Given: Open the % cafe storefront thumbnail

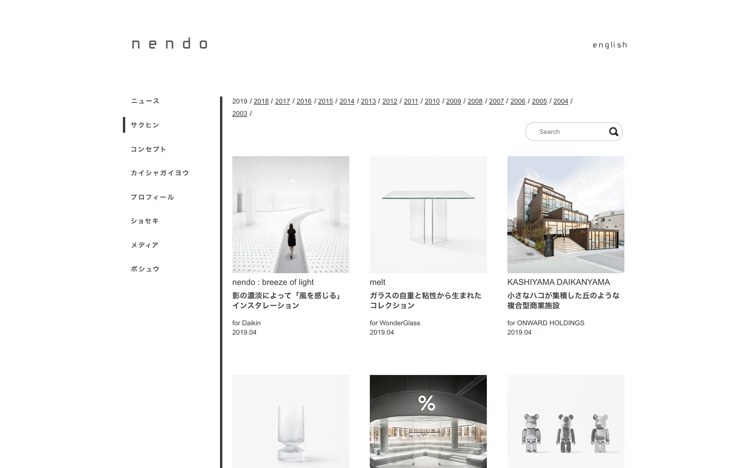Looking at the screenshot, I should tap(428, 421).
